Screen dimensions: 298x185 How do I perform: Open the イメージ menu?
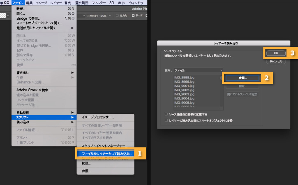(42, 2)
